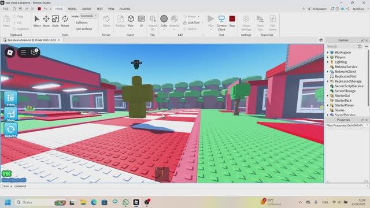Open the in-game Shop button

pos(10,115)
